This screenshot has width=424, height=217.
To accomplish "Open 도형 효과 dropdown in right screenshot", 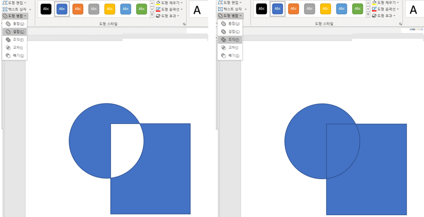I will tap(383, 16).
